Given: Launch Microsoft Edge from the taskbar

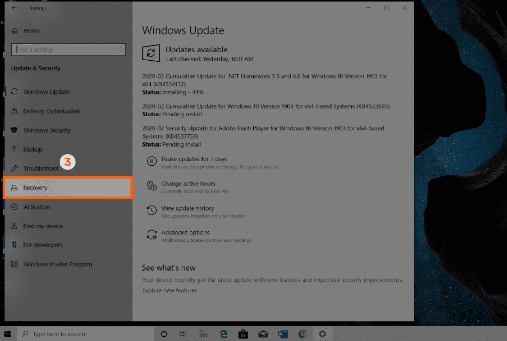Looking at the screenshot, I should [223, 334].
